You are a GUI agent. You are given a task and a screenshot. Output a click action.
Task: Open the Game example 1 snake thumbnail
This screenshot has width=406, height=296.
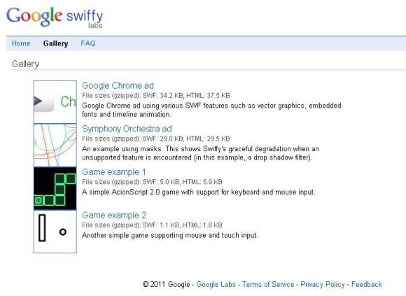pyautogui.click(x=55, y=188)
